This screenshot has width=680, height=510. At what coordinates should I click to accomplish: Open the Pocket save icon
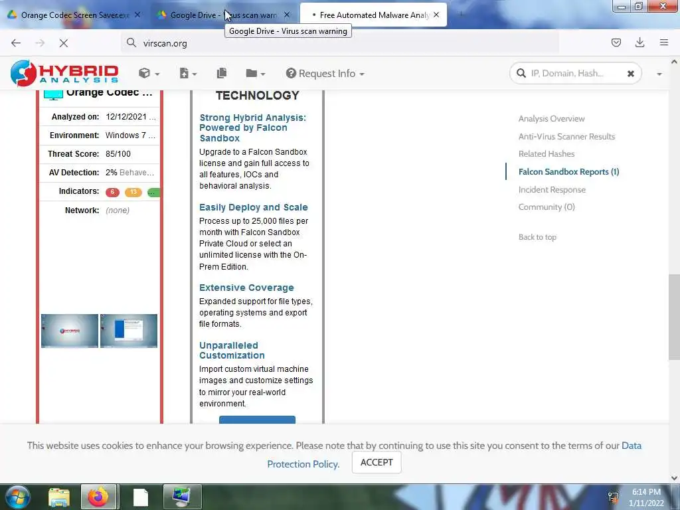pyautogui.click(x=616, y=42)
